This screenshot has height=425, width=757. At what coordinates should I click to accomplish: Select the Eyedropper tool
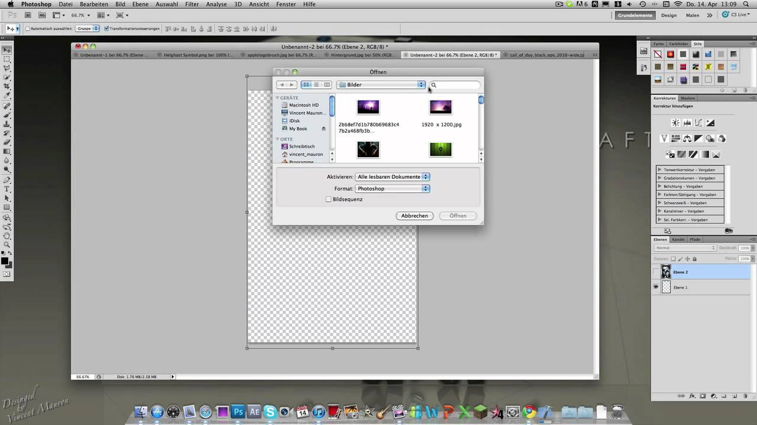7,95
